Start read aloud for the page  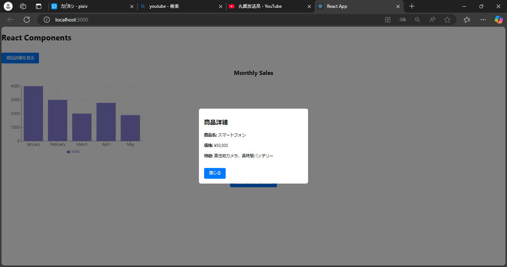click(x=432, y=19)
